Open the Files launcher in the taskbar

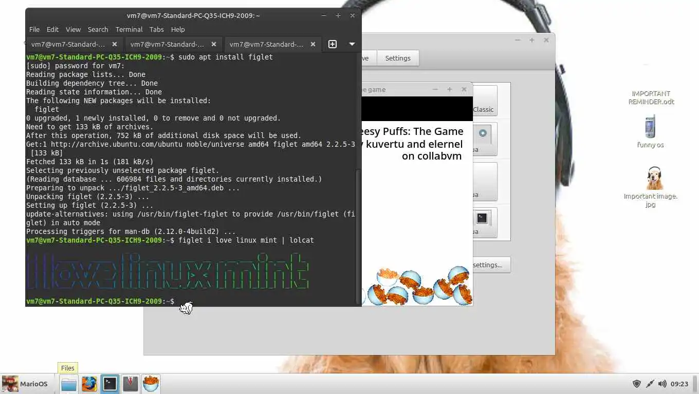point(68,384)
